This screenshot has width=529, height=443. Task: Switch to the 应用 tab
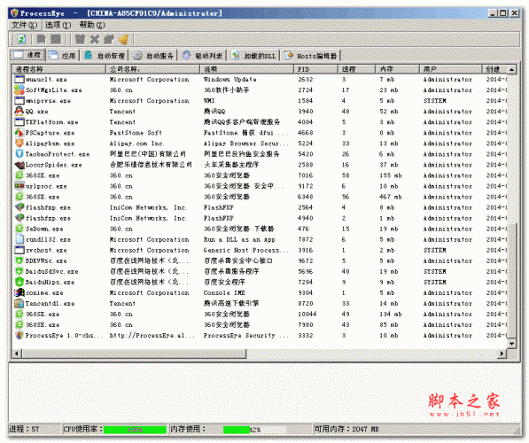[x=62, y=55]
